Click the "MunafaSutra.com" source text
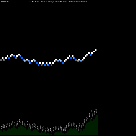Image resolution: width=136 pixels, height=136 pixels. click(x=80, y=2)
